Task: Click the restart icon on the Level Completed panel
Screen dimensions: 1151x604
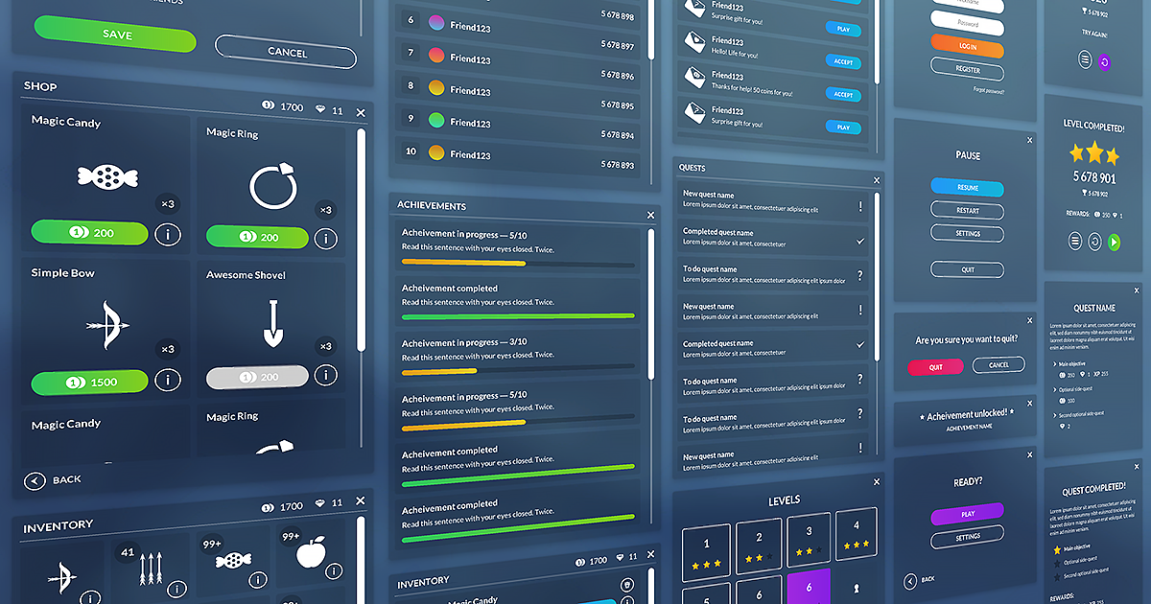Action: click(1094, 242)
